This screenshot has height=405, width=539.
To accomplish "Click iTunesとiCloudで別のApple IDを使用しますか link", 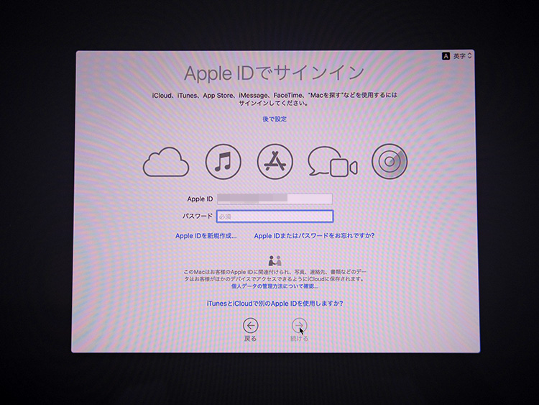I will 275,304.
